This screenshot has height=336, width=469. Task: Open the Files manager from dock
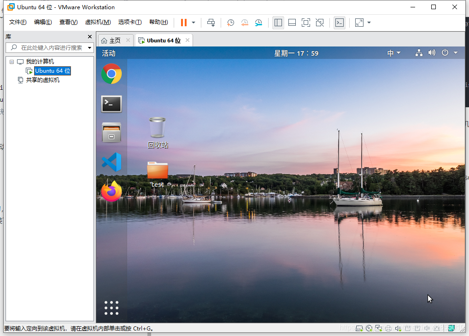[111, 133]
